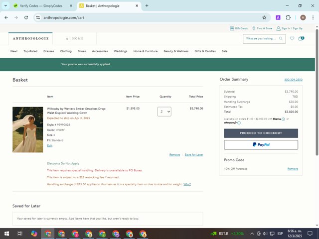319x239 pixels.
Task: View site information icon in address bar
Action: point(38,18)
